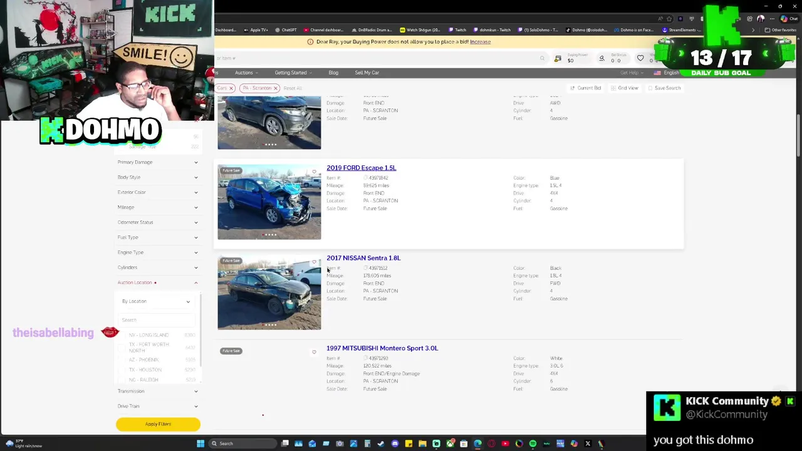Expand Drive Train filter
The image size is (802, 451).
click(x=158, y=406)
